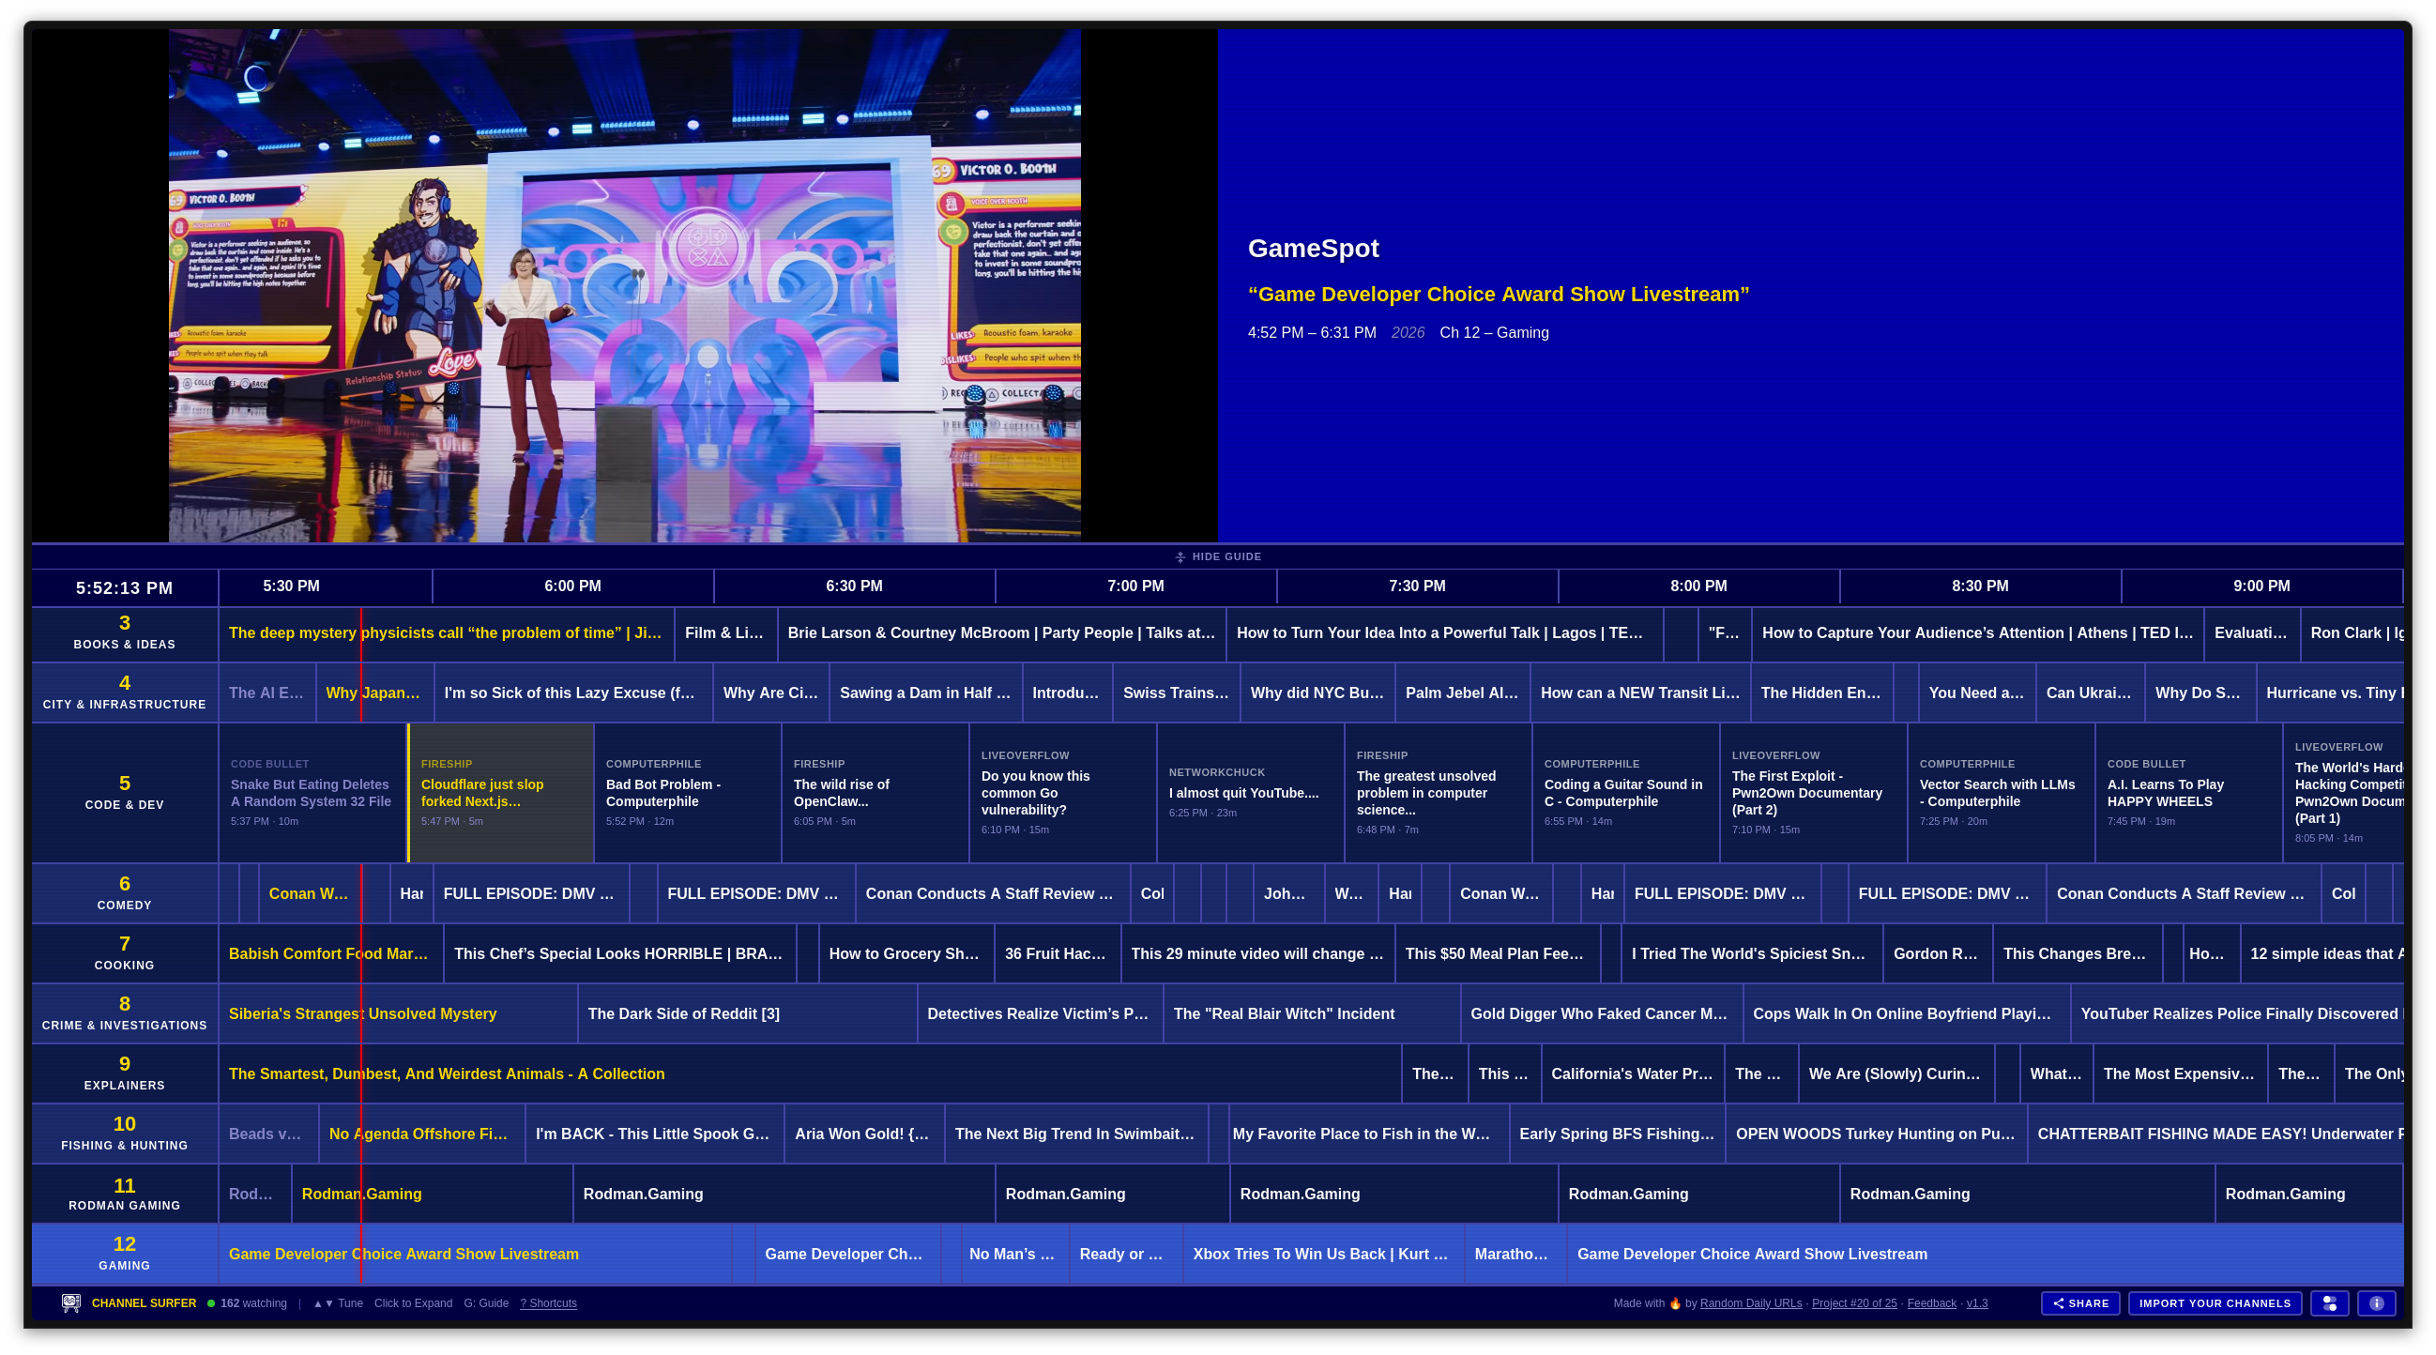The image size is (2436, 1355).
Task: Tune to channel 8 Crime & Investigations
Action: tap(124, 1012)
